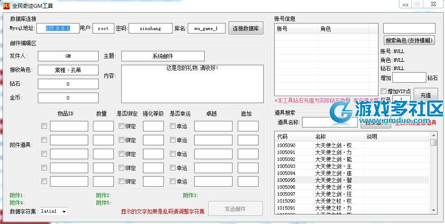Select item row 1005095 大天使之剑·智

[x=352, y=180]
